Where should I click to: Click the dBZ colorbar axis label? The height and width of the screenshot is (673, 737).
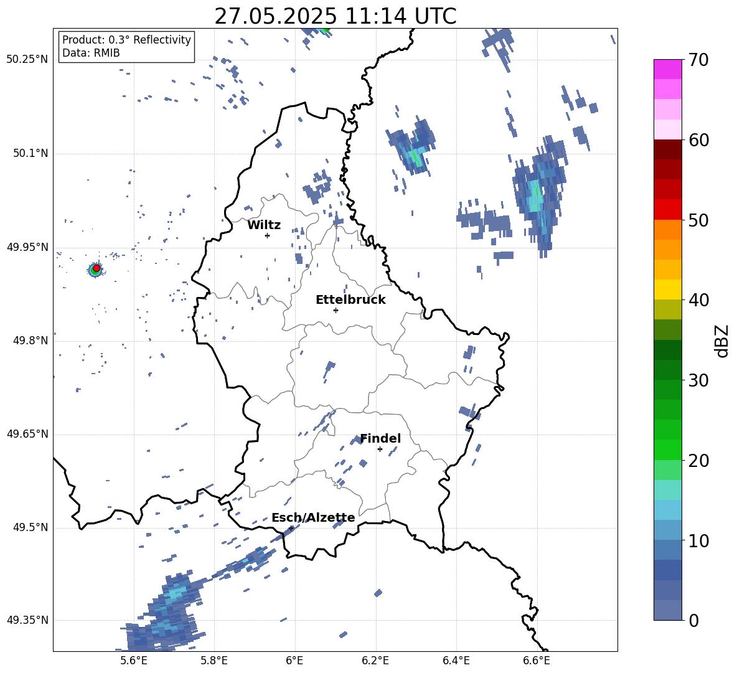tap(723, 341)
